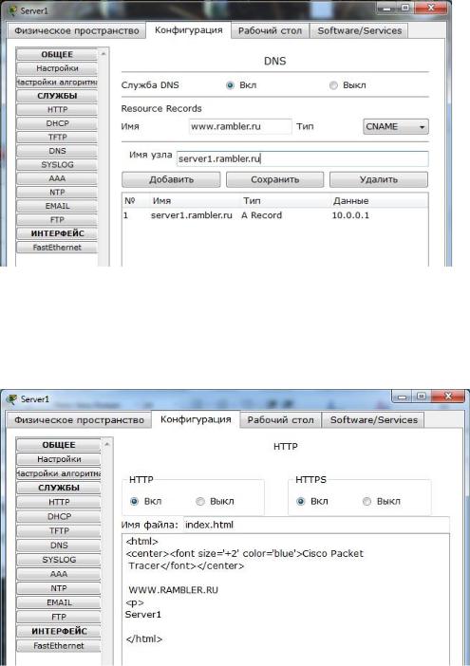This screenshot has height=666, width=470.
Task: Open the CNAME record type dropdown
Action: 396,126
